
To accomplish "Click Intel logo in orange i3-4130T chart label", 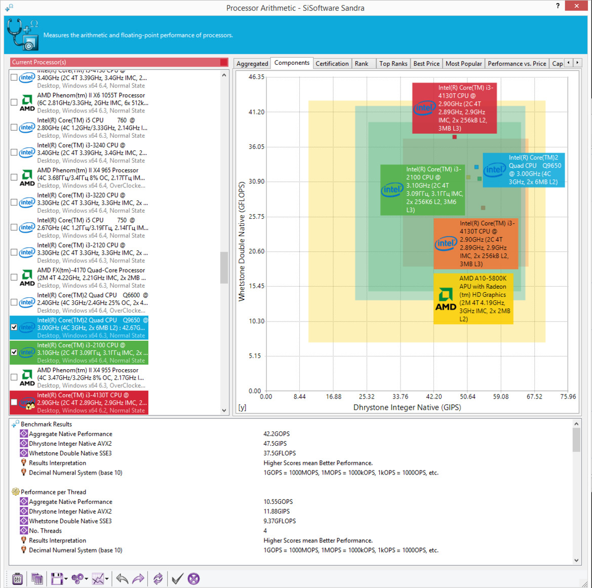I will click(x=446, y=244).
